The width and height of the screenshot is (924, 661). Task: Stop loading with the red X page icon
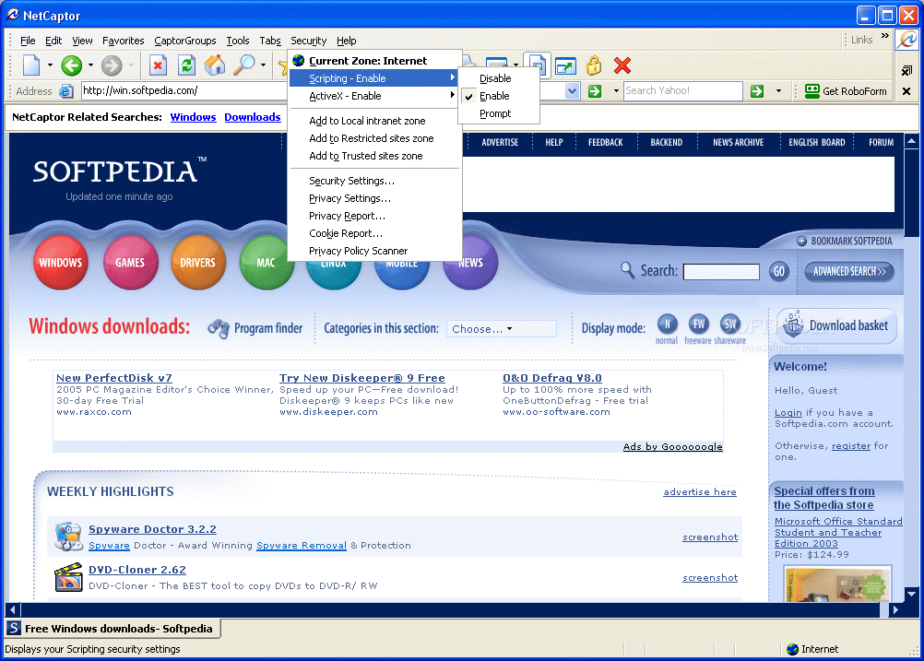click(x=158, y=65)
